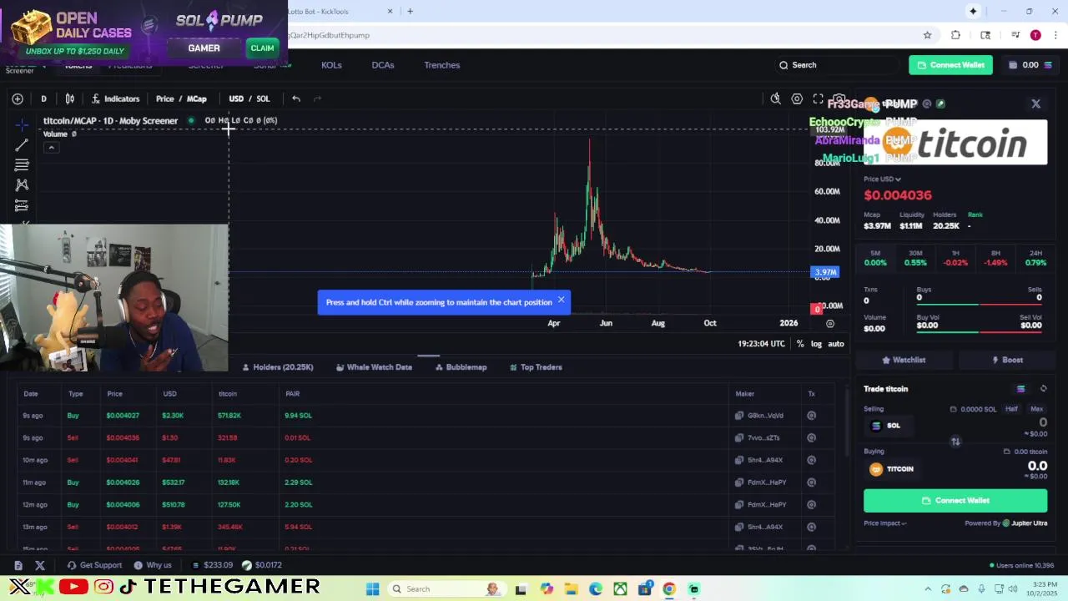1068x601 pixels.
Task: Switch to Top Traders tab
Action: (536, 367)
